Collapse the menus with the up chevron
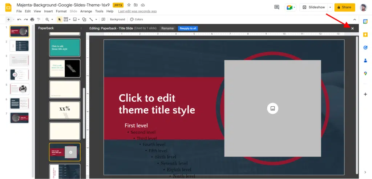The height and width of the screenshot is (179, 372). 355,20
